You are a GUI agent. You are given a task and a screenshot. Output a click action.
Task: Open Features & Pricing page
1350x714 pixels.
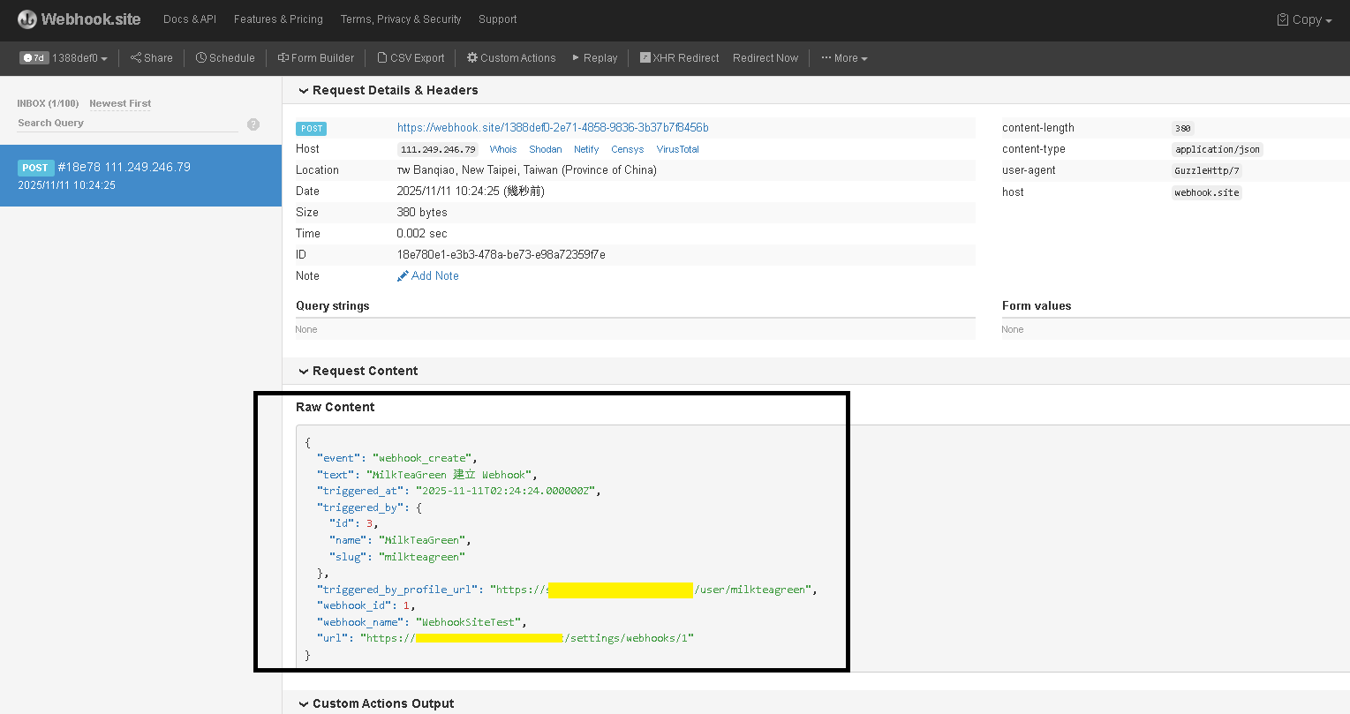tap(278, 19)
